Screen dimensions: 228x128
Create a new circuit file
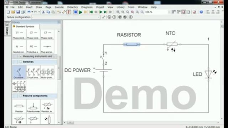[x=8, y=12]
